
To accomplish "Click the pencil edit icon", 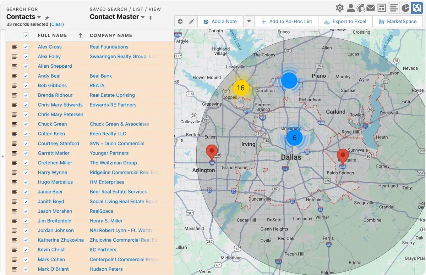I will 191,21.
